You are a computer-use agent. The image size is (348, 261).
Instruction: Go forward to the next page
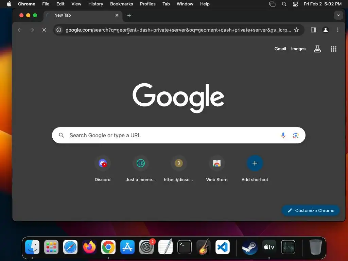[32, 30]
